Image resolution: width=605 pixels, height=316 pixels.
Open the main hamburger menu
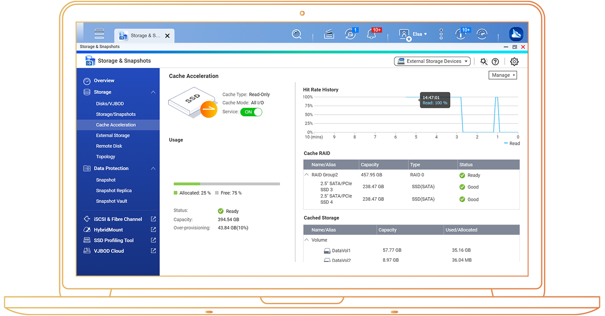click(x=99, y=34)
